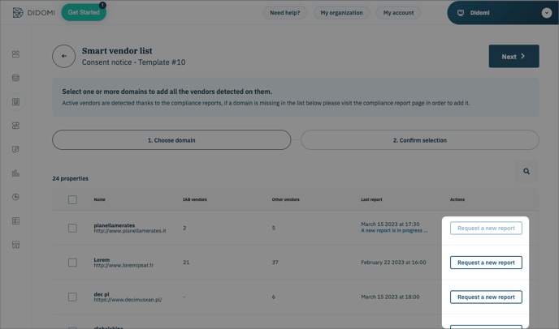Open the bar chart analytics sidebar icon
Image resolution: width=559 pixels, height=329 pixels.
[15, 173]
